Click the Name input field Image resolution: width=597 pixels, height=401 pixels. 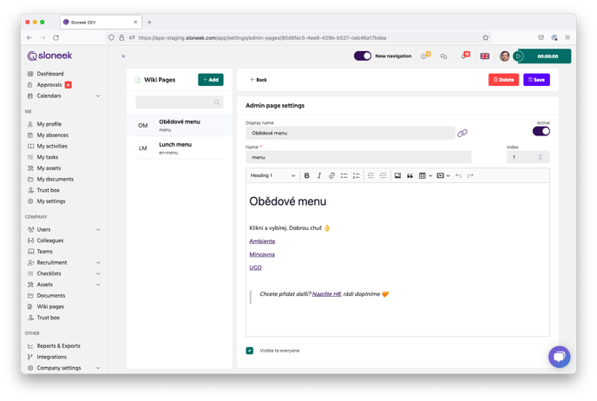click(x=358, y=157)
